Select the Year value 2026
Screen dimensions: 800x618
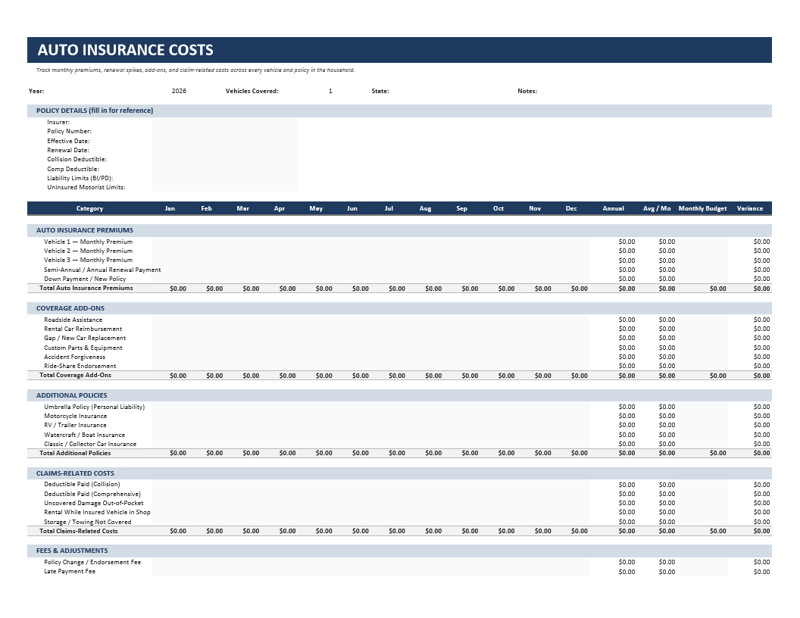(x=179, y=91)
